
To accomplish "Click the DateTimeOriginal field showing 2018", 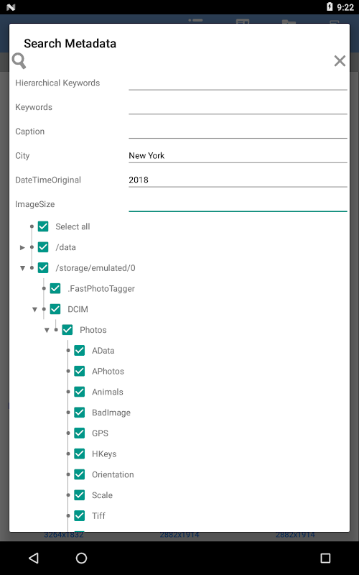I will click(x=238, y=180).
